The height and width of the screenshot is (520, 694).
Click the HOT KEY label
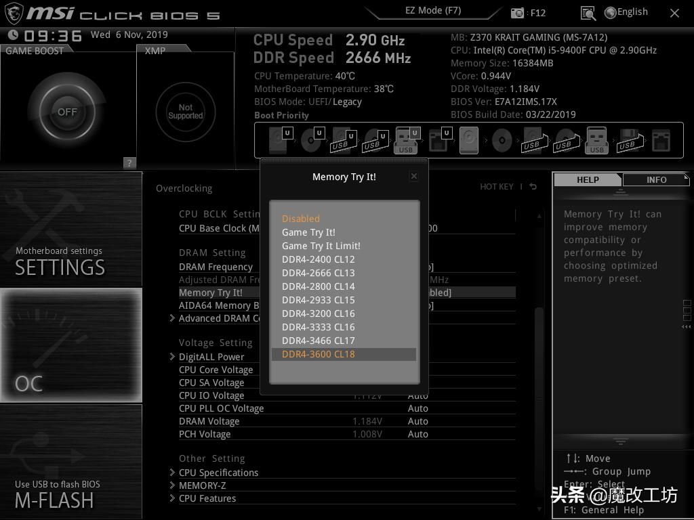pos(497,187)
